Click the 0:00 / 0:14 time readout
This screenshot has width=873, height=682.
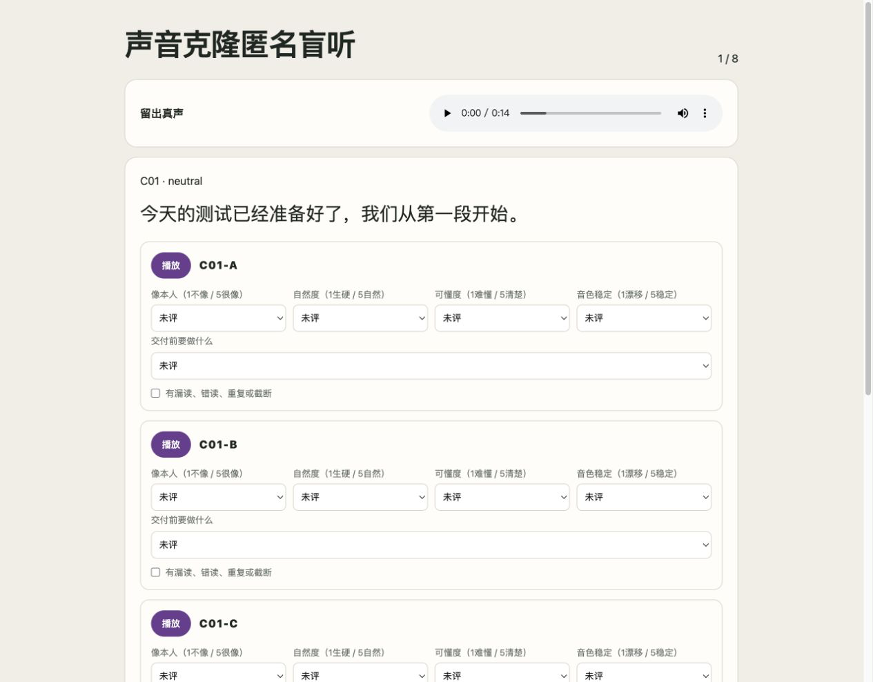tap(485, 113)
